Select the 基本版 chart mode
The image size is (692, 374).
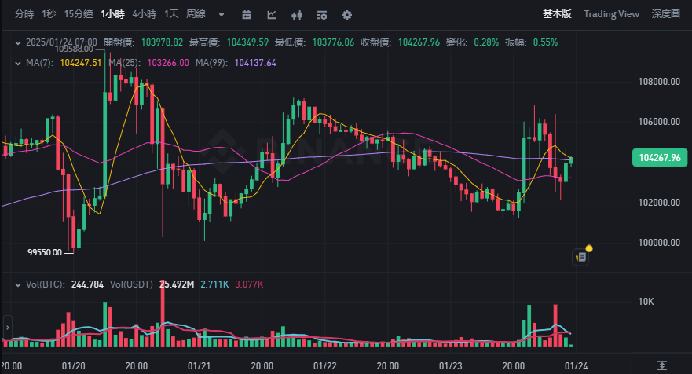[x=557, y=14]
